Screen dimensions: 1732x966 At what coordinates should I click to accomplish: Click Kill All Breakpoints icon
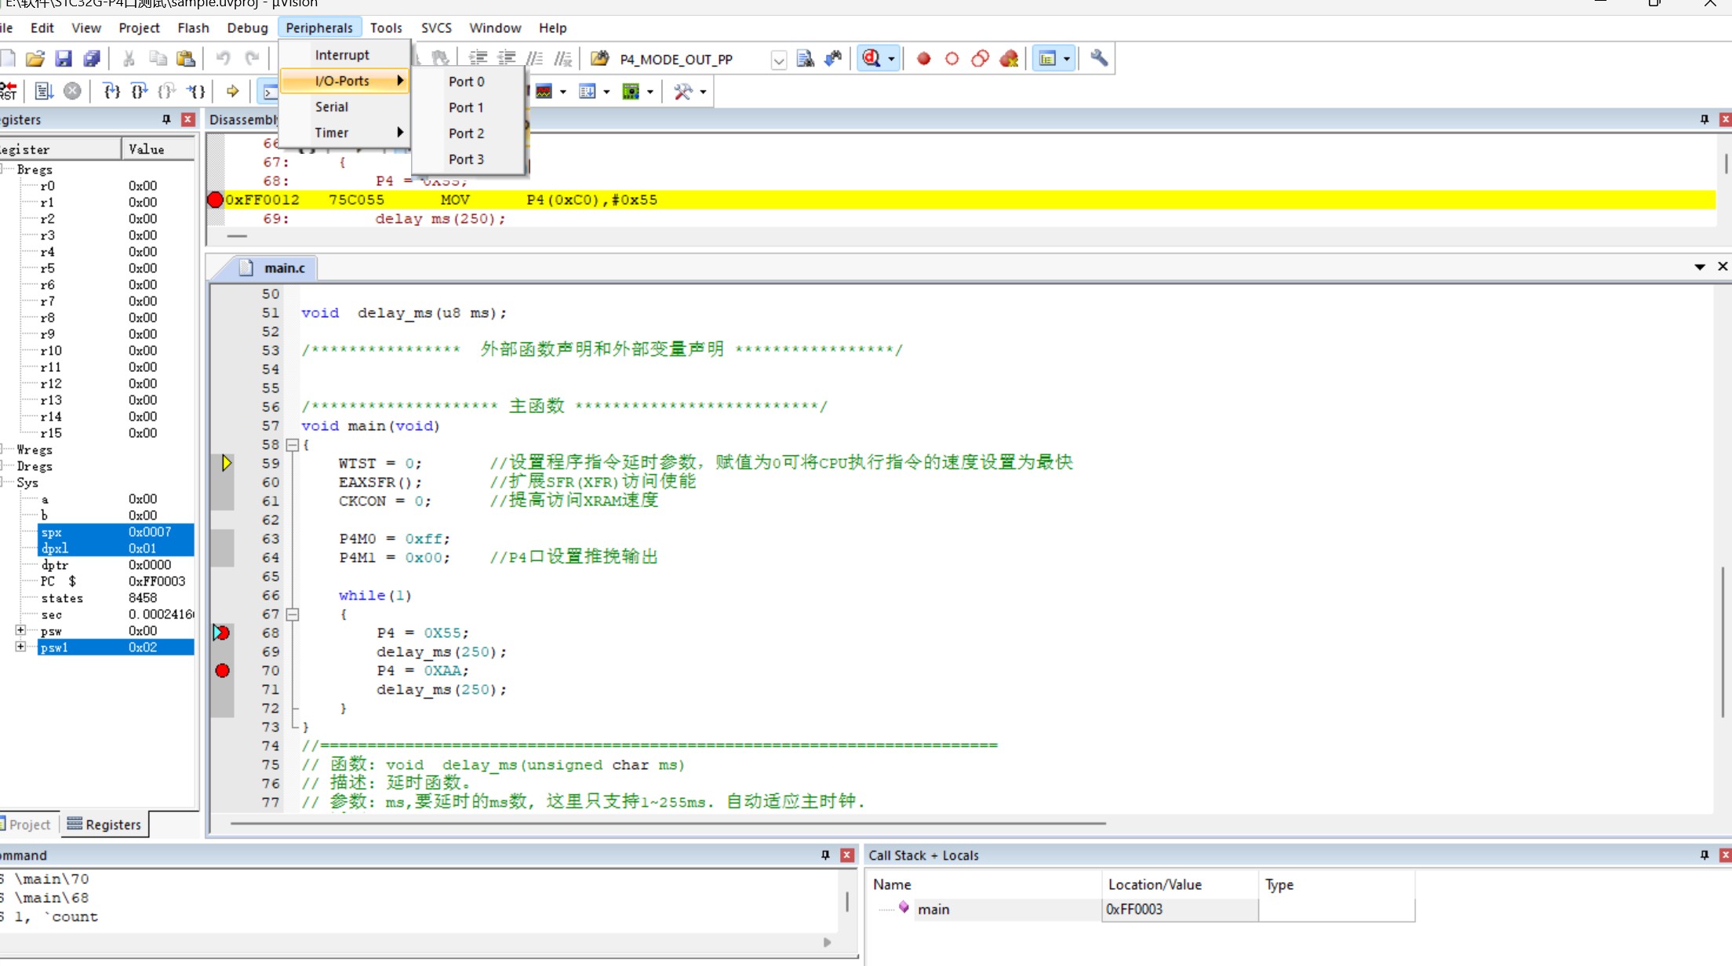click(1010, 59)
